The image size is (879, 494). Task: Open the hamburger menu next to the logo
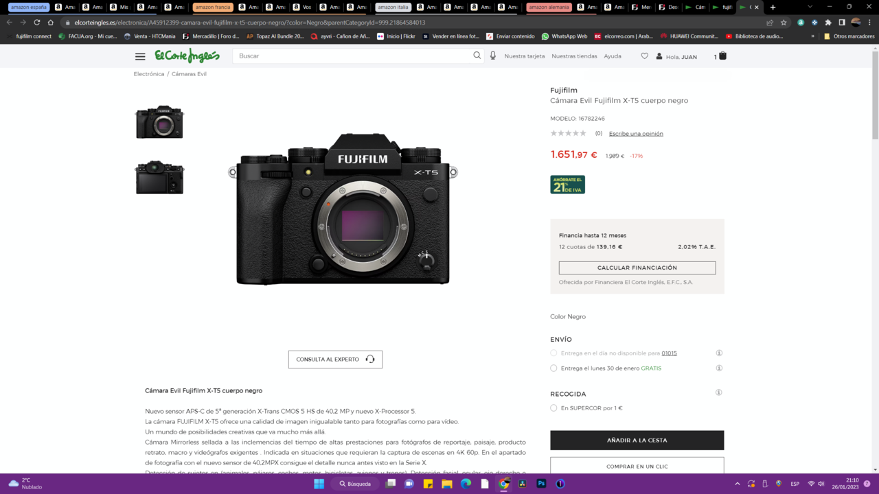pos(140,56)
